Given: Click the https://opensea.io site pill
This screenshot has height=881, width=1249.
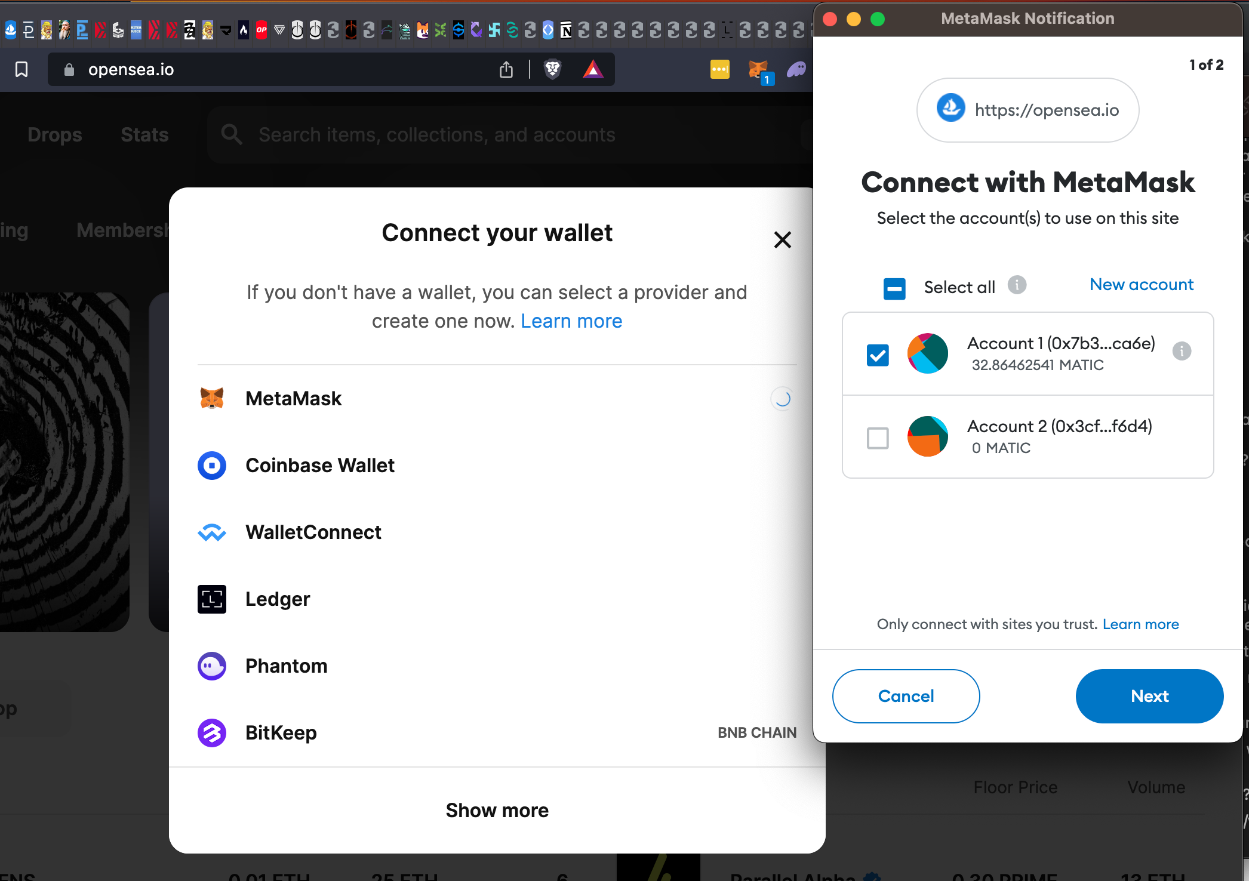Looking at the screenshot, I should coord(1027,110).
